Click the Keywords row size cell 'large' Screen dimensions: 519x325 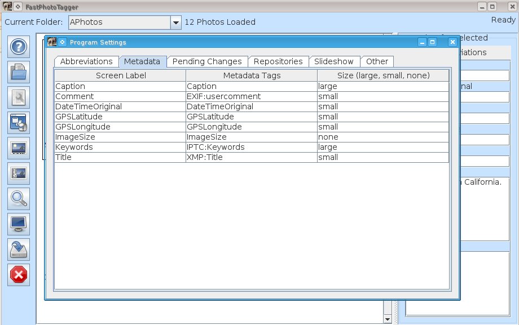(383, 147)
